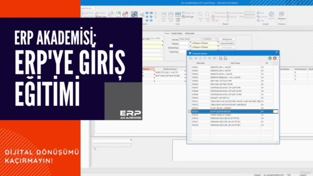Open the Window group dropdown icon
Viewport: 313px width, 176px height.
coord(282,16)
